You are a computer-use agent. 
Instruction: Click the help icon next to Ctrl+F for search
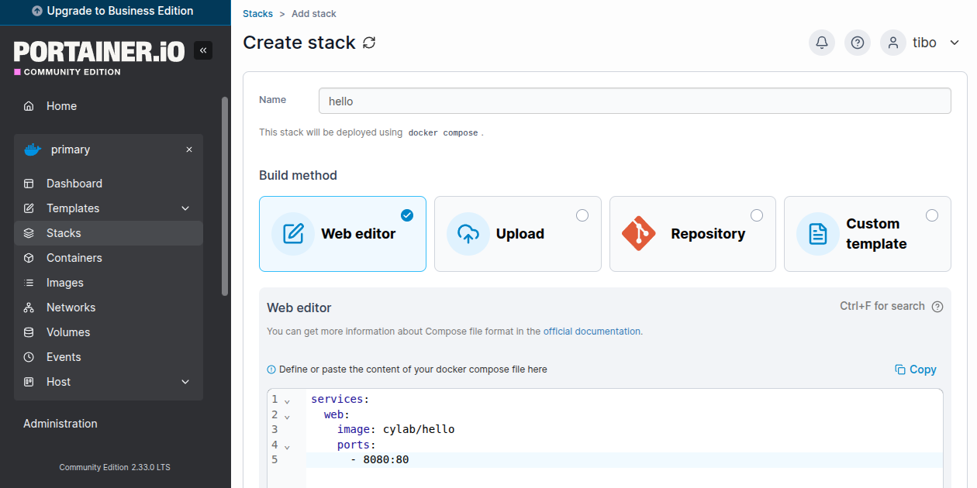coord(937,307)
